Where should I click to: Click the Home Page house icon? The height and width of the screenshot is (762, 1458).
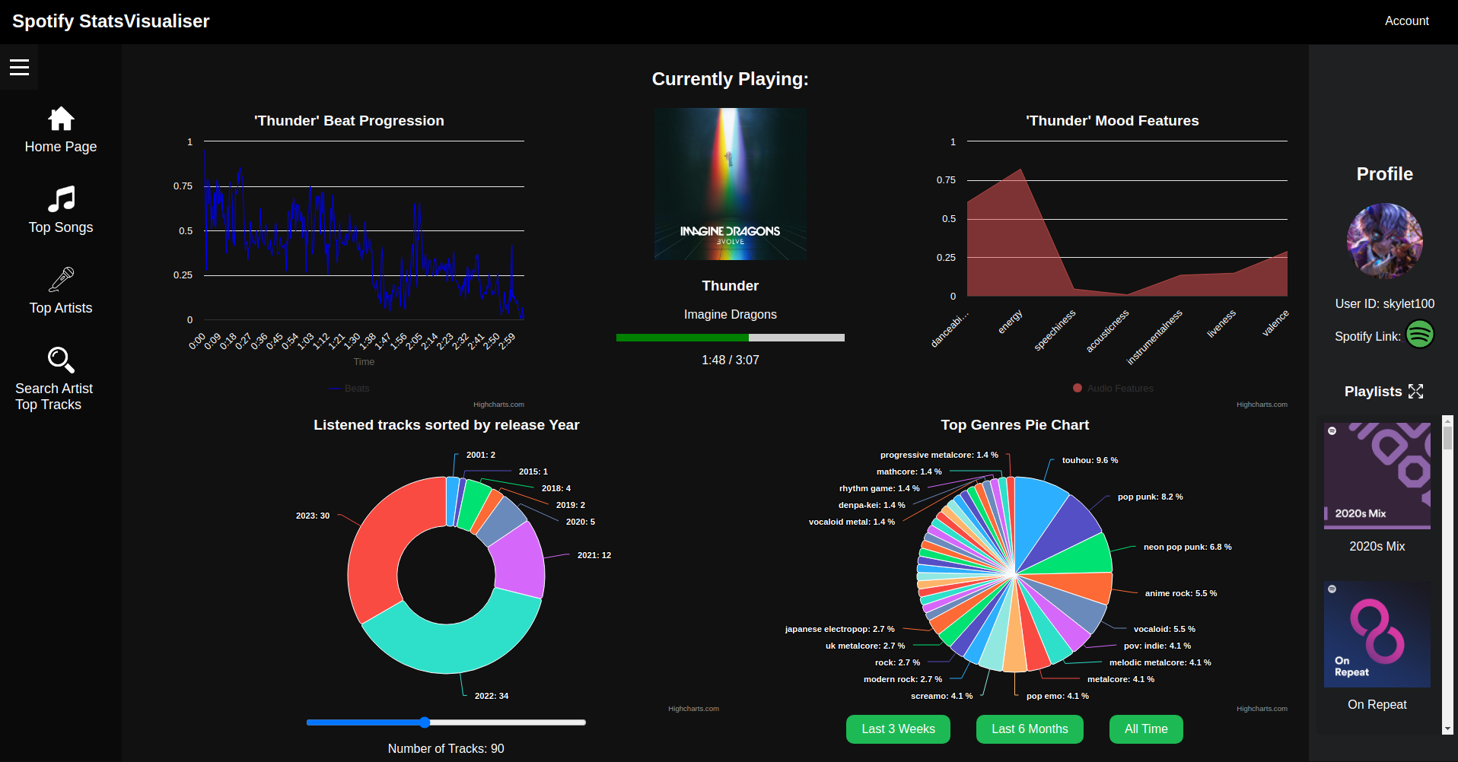click(x=61, y=119)
